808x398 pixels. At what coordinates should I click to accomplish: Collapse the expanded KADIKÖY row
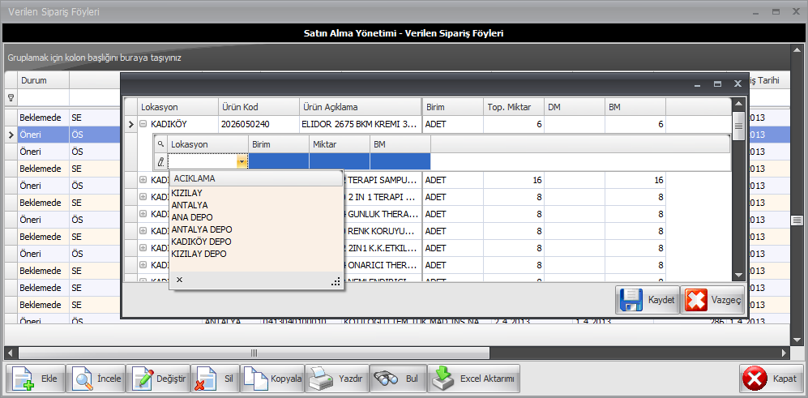pyautogui.click(x=143, y=125)
